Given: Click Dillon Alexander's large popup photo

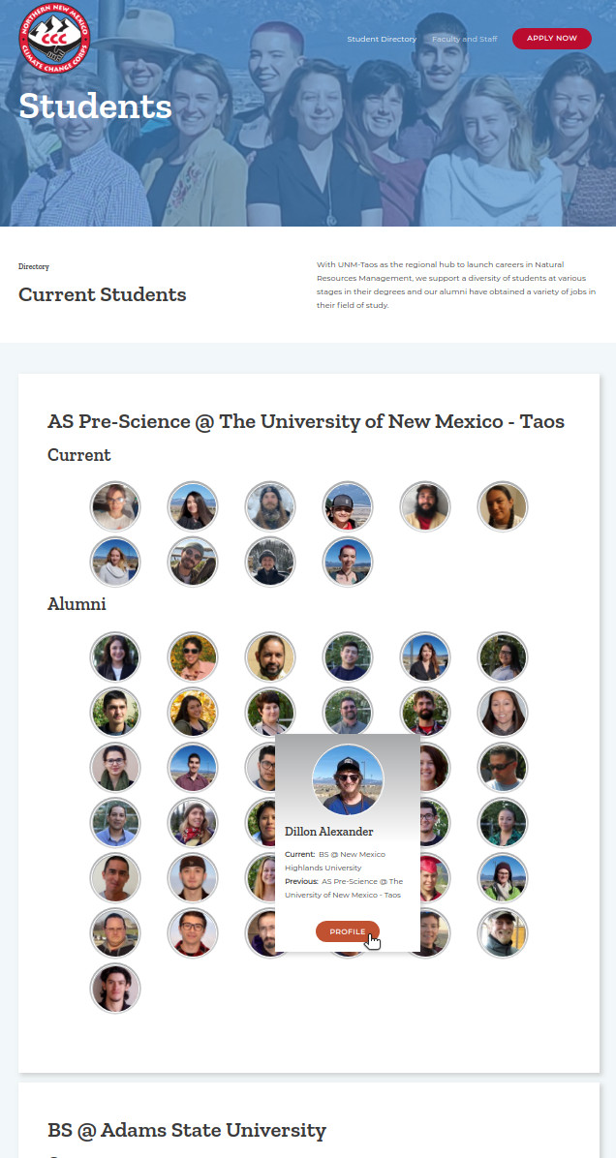Looking at the screenshot, I should [x=348, y=779].
